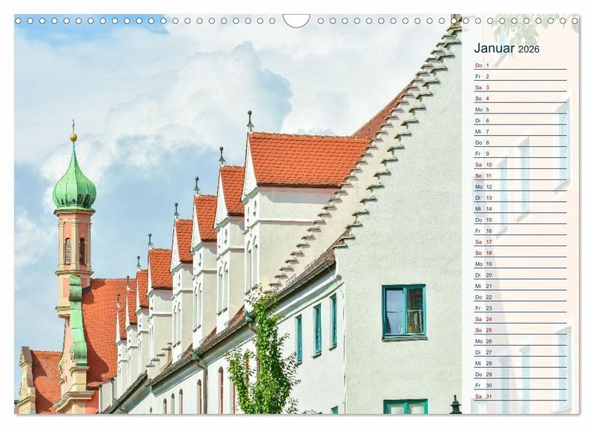Select the Sa 24 date row
Screen dimensions: 593x428
[520, 319]
